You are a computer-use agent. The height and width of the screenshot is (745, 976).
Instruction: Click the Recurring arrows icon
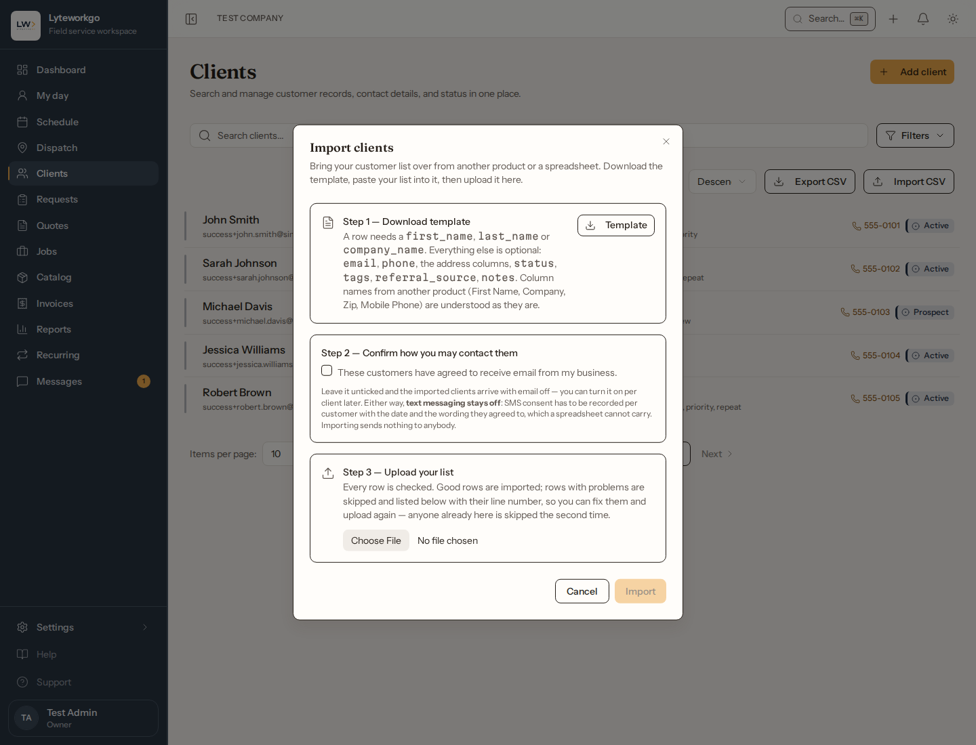coord(22,355)
